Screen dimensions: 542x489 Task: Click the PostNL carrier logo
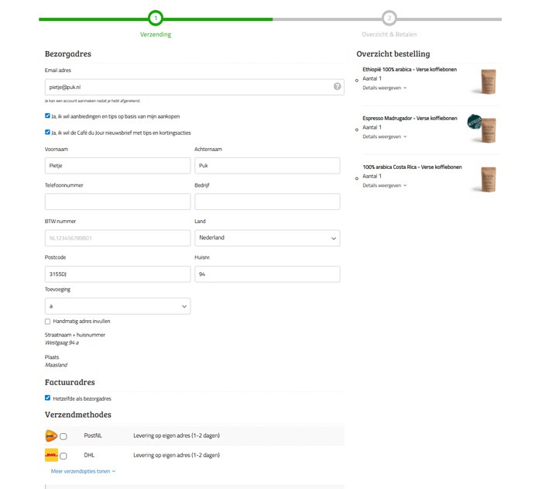pyautogui.click(x=51, y=436)
